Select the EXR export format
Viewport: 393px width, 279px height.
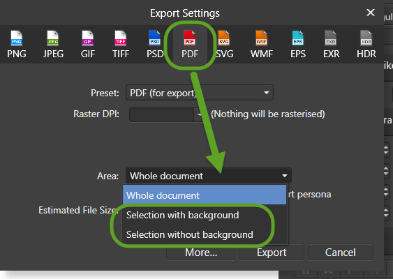[x=331, y=45]
